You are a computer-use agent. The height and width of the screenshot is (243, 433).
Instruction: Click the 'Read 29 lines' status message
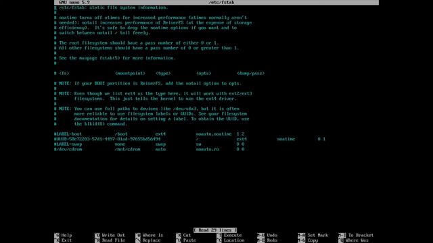pyautogui.click(x=215, y=230)
